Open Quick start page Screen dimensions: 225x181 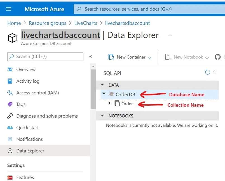point(27,127)
